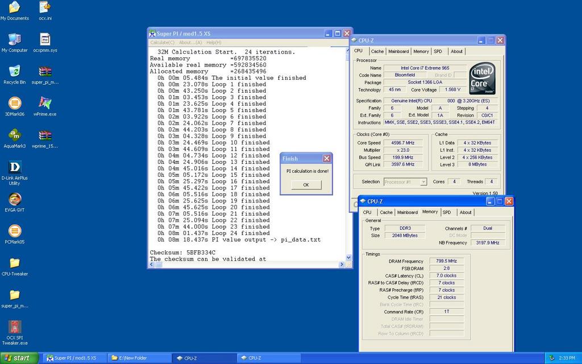
Task: Select the About tab in upper CPU-Z window
Action: click(456, 52)
